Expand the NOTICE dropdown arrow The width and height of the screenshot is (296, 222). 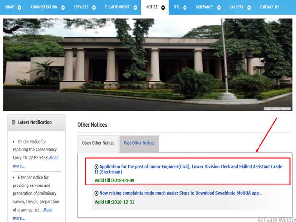pyautogui.click(x=163, y=8)
